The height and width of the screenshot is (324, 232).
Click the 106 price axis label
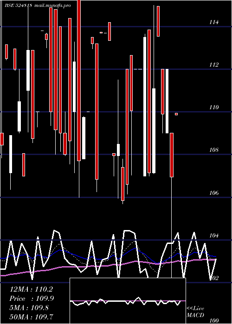click(214, 193)
